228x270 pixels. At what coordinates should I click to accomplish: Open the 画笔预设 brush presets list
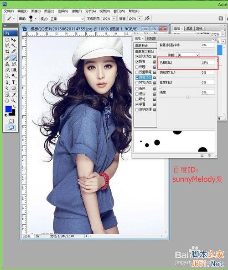point(145,45)
